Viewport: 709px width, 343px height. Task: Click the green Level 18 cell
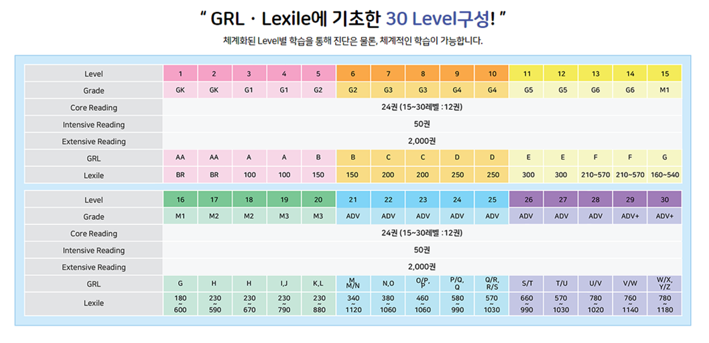click(x=249, y=199)
